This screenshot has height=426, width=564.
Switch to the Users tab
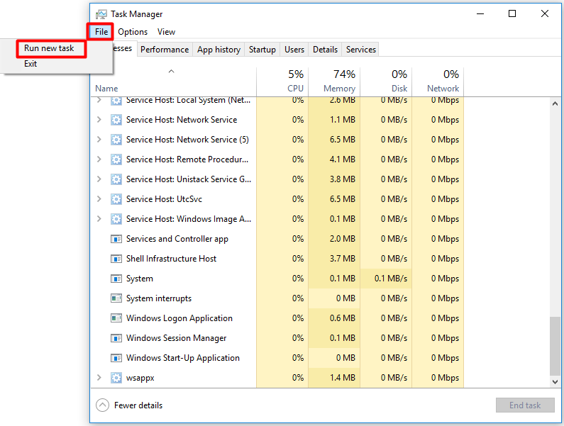294,49
